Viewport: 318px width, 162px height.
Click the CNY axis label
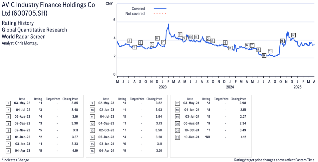pyautogui.click(x=109, y=4)
